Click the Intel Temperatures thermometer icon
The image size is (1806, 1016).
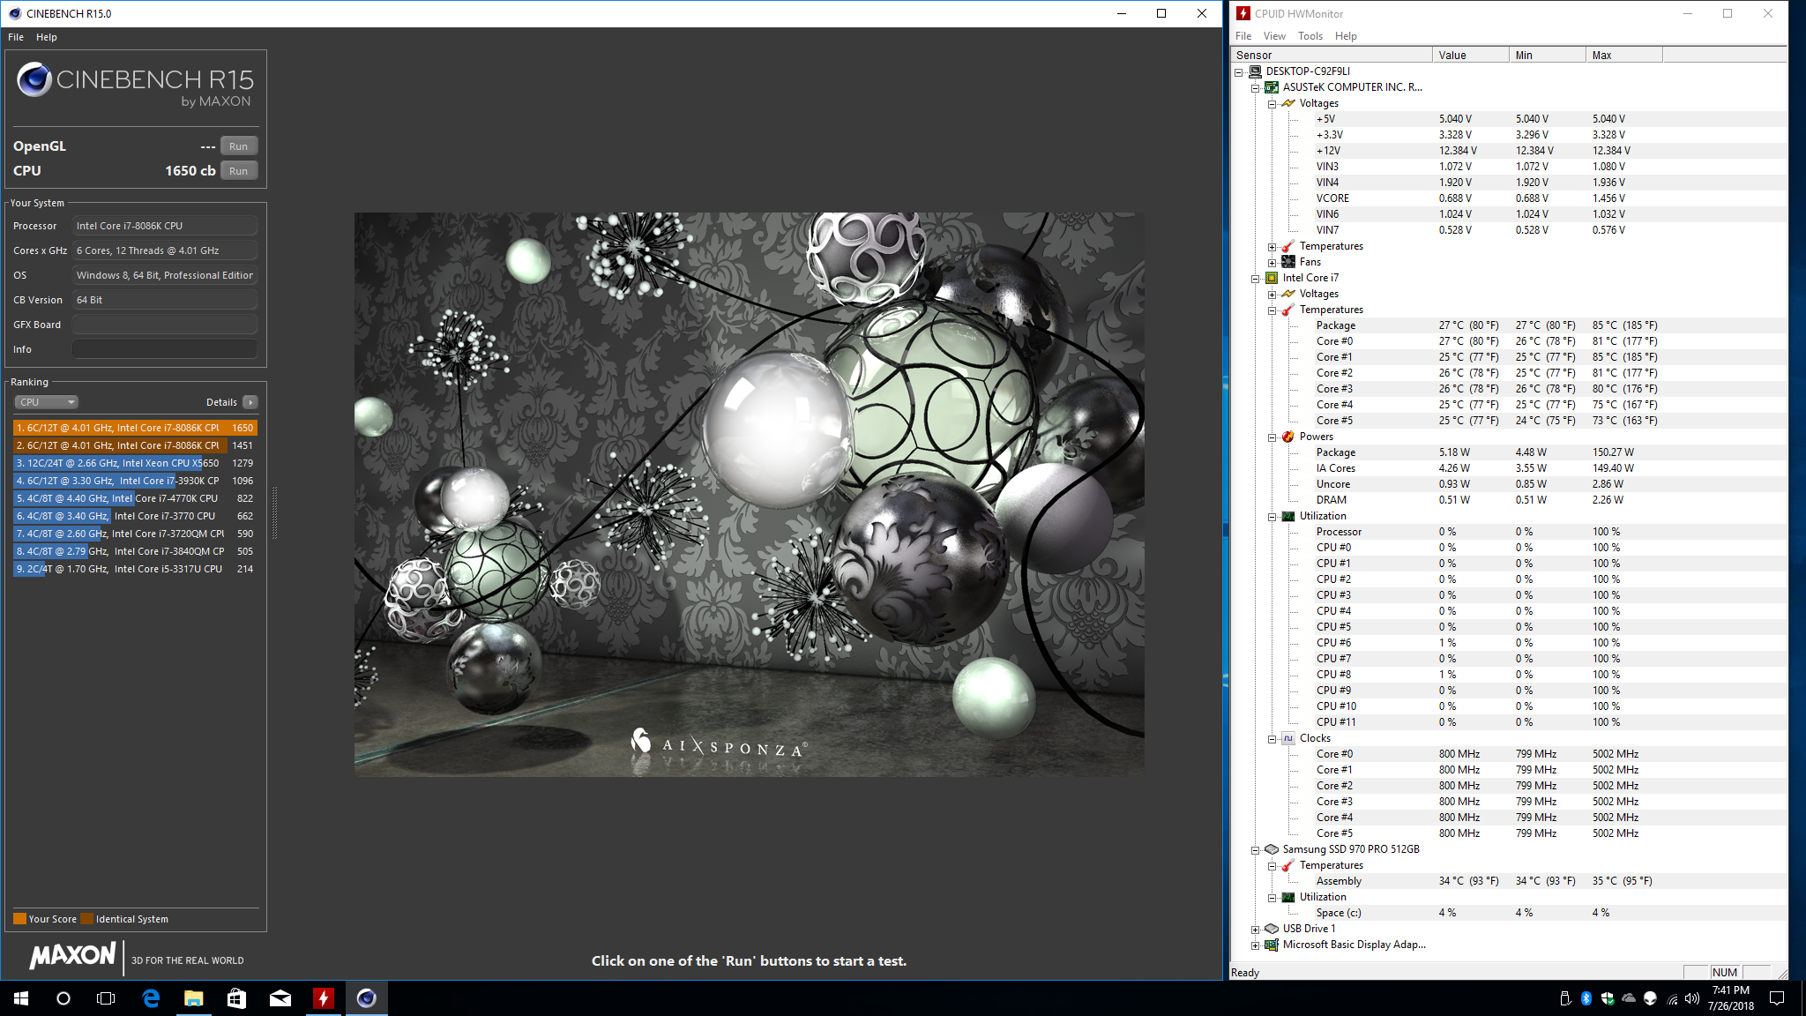point(1288,310)
